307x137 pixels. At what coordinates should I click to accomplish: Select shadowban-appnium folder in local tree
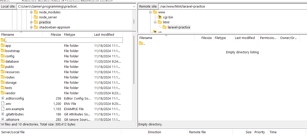[x=55, y=27]
